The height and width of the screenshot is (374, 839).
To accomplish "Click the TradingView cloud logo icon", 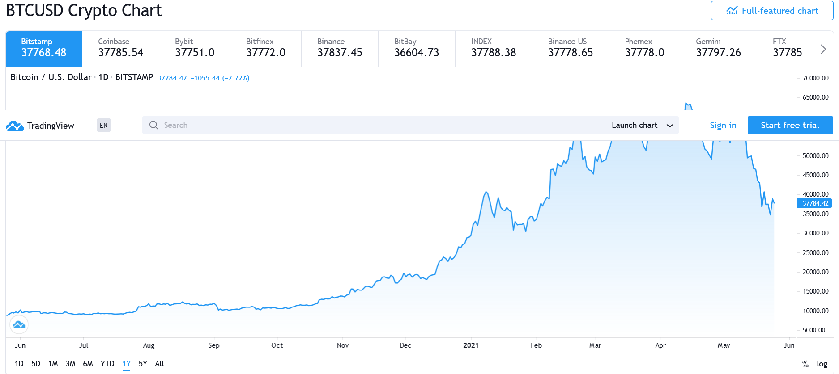I will point(15,126).
